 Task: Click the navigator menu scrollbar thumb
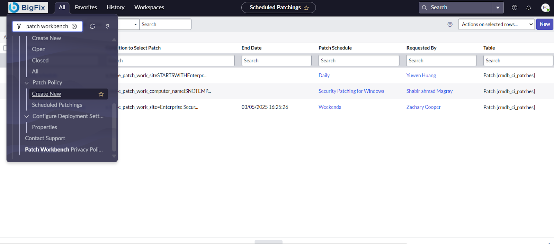(x=114, y=127)
